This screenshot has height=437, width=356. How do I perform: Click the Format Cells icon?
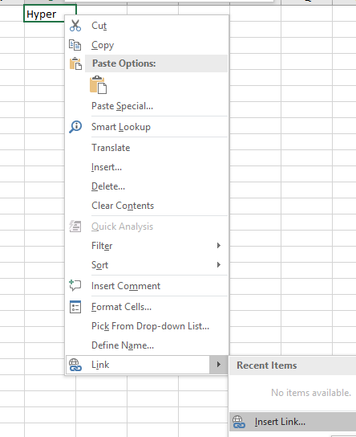(x=75, y=307)
